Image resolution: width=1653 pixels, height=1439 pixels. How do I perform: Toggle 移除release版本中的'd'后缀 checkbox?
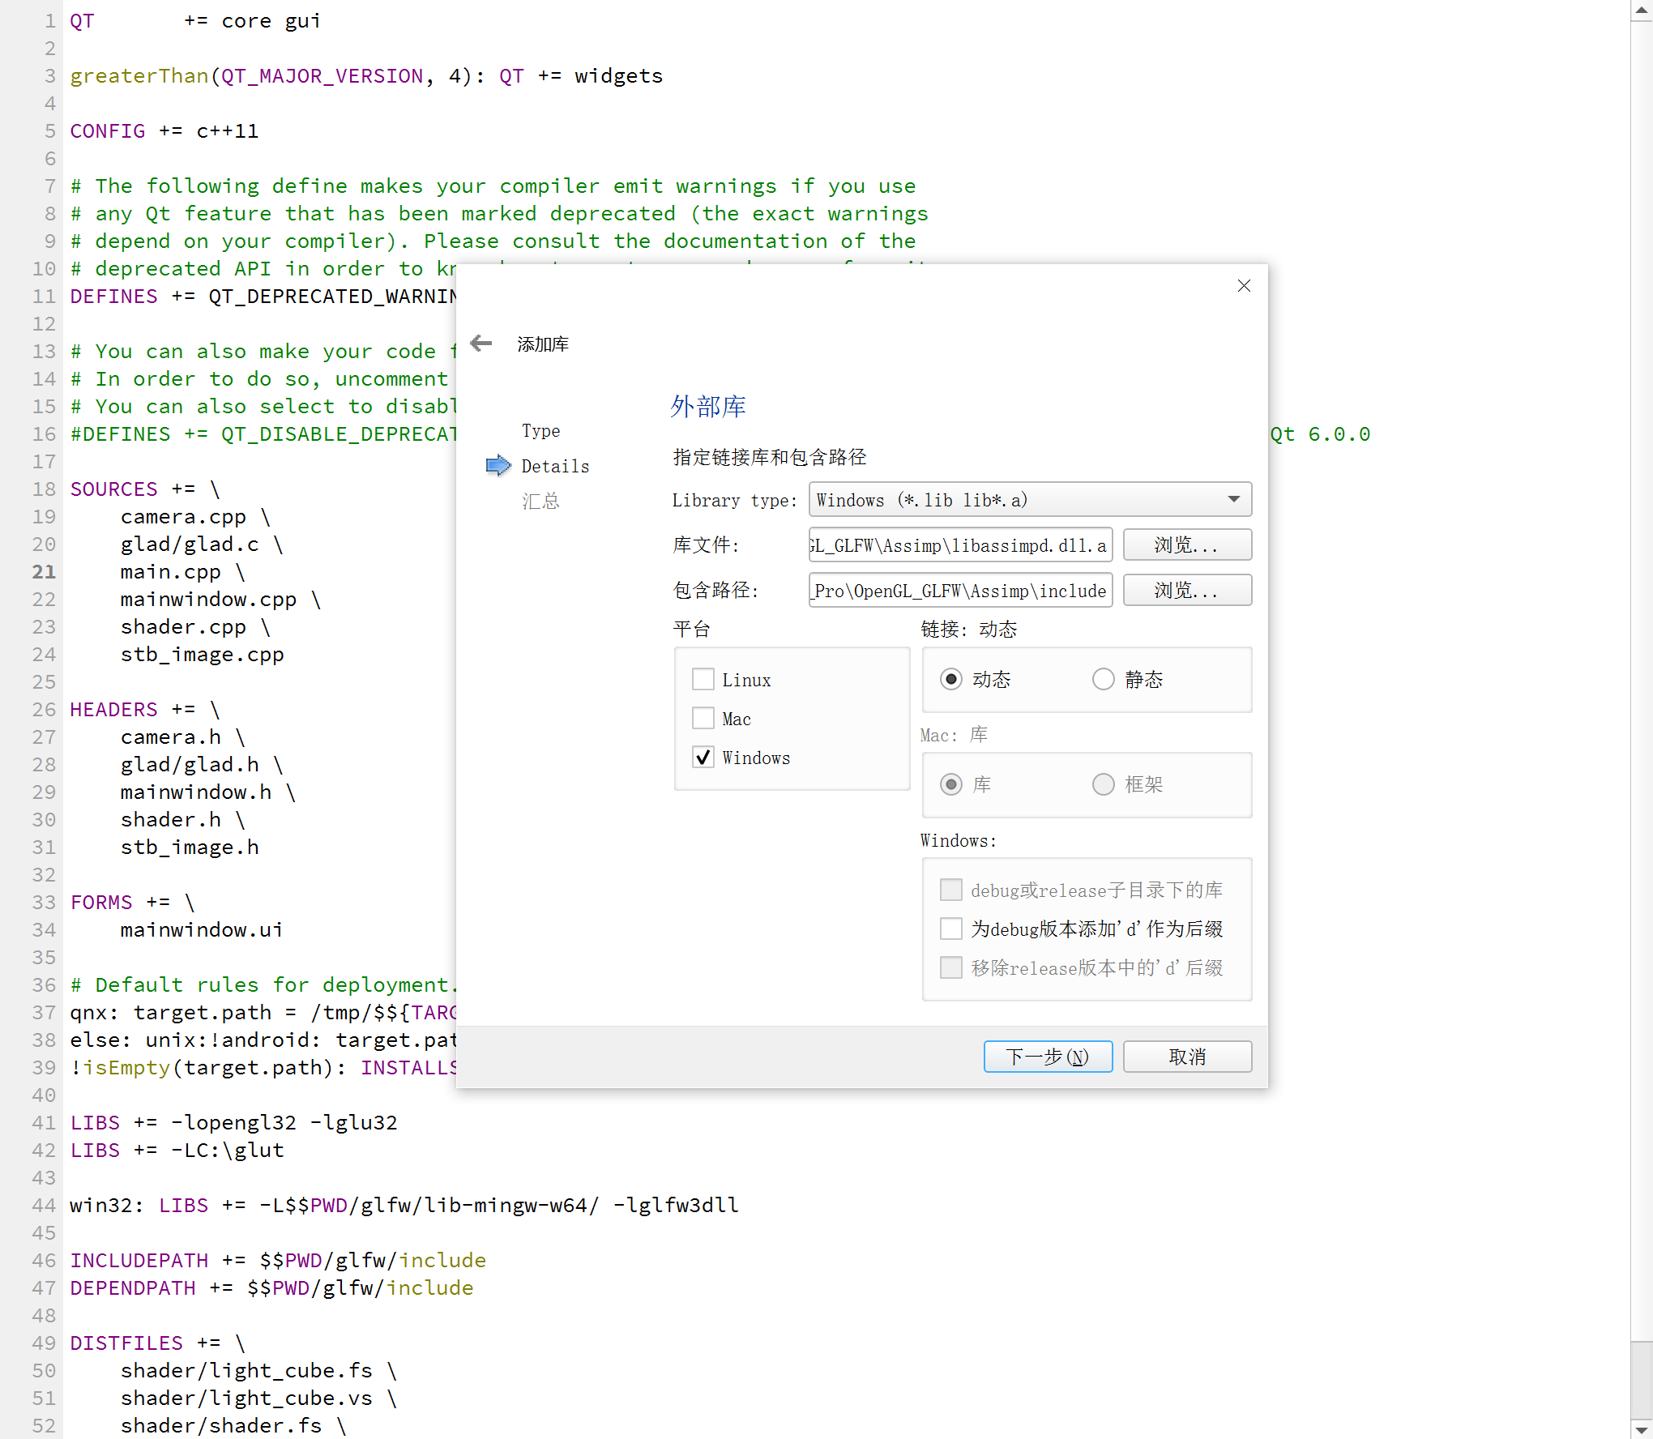[951, 967]
